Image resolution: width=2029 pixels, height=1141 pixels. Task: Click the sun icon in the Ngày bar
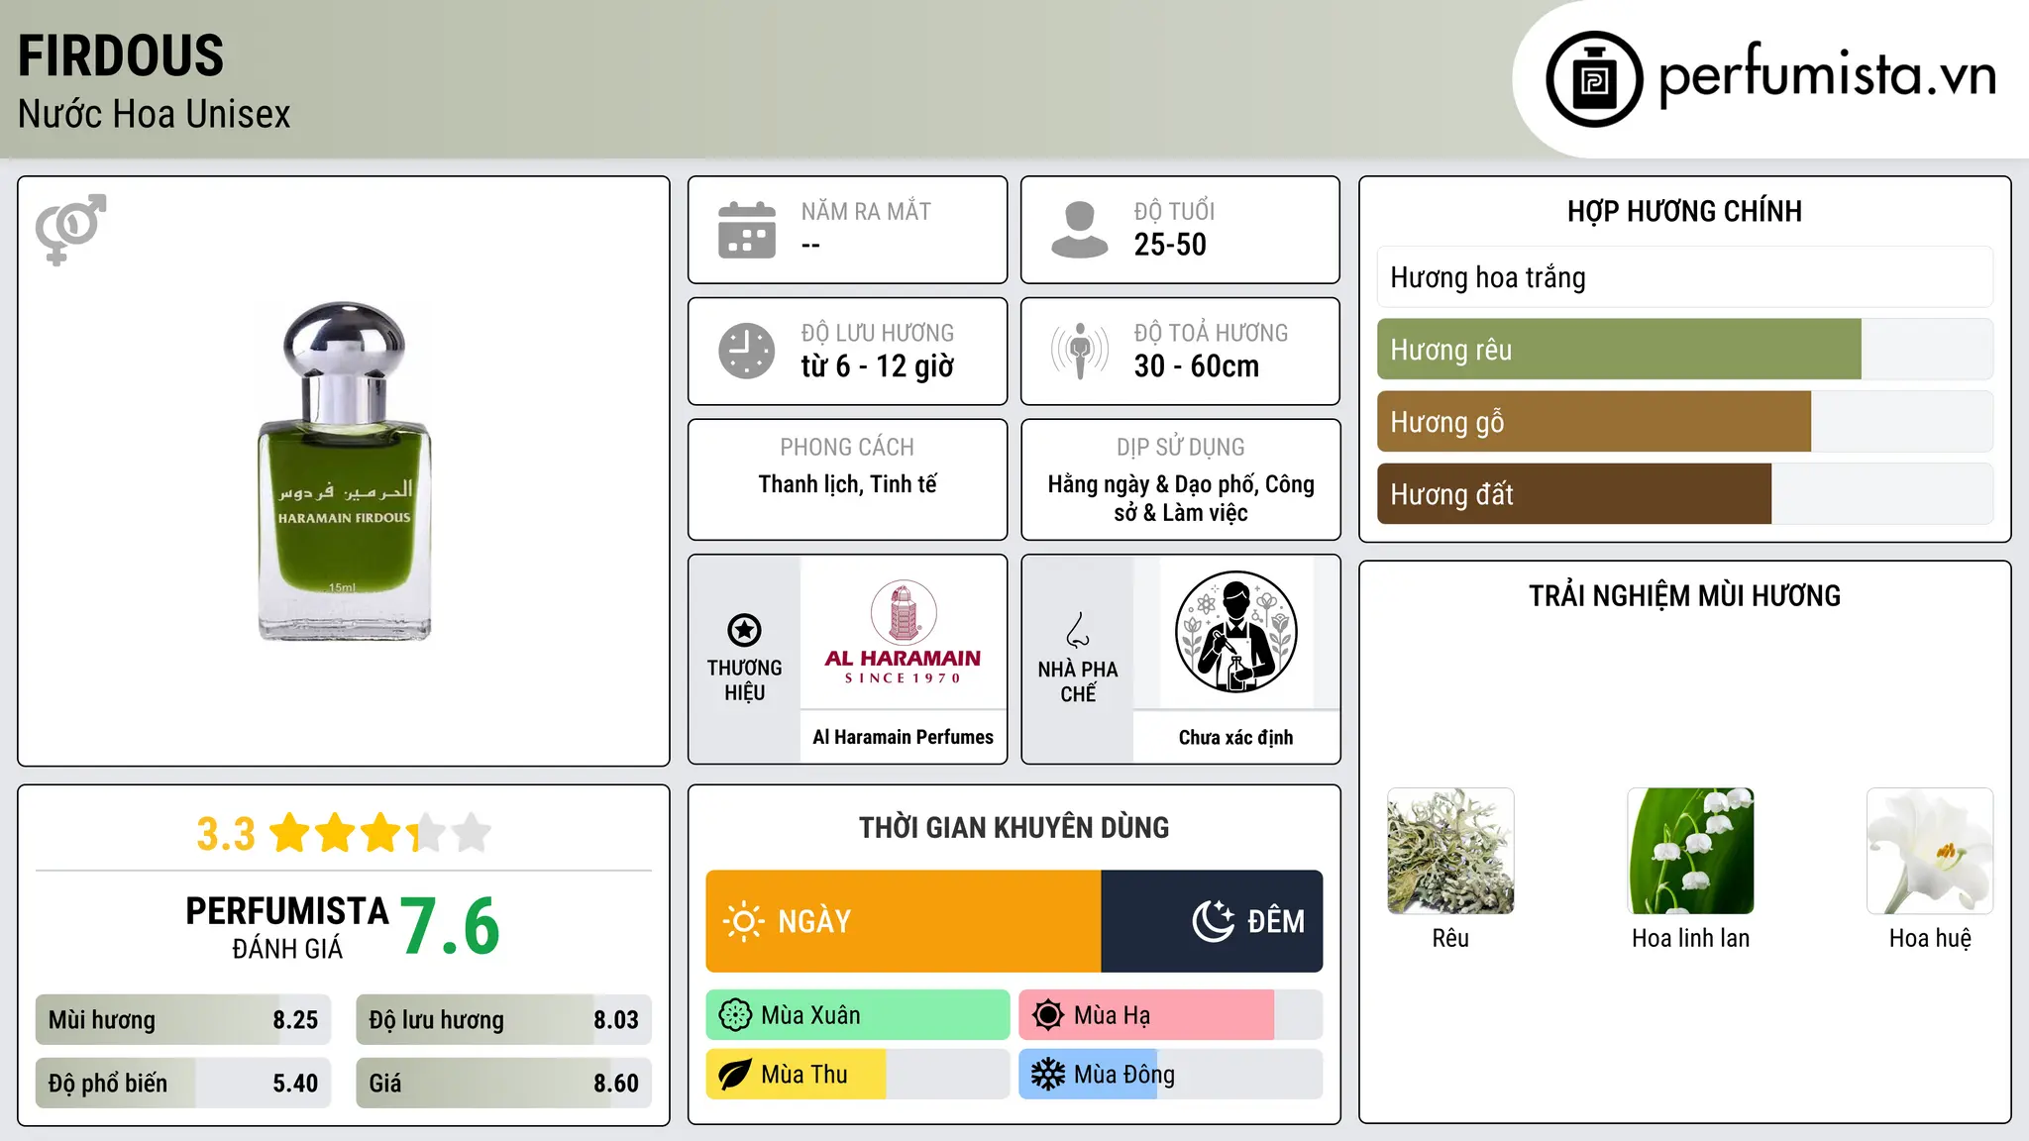743,921
